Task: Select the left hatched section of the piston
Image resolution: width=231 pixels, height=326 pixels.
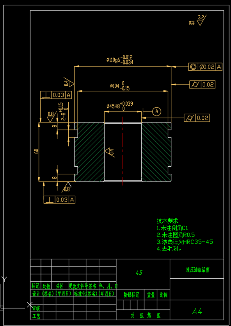Action: pyautogui.click(x=89, y=152)
